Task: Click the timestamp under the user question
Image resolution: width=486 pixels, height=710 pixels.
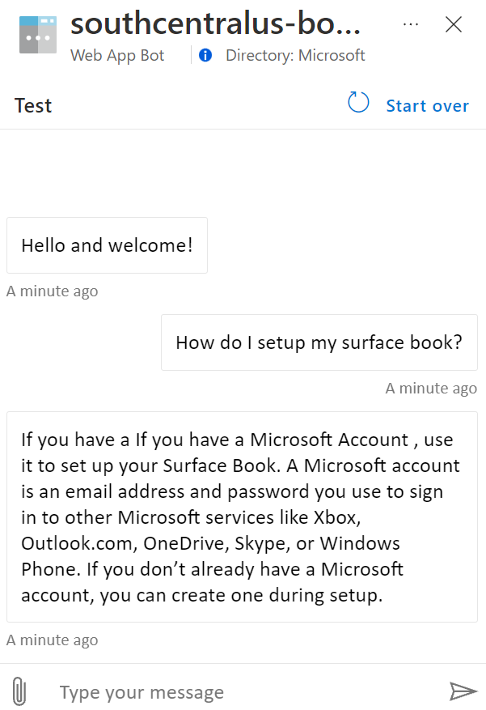Action: point(431,389)
